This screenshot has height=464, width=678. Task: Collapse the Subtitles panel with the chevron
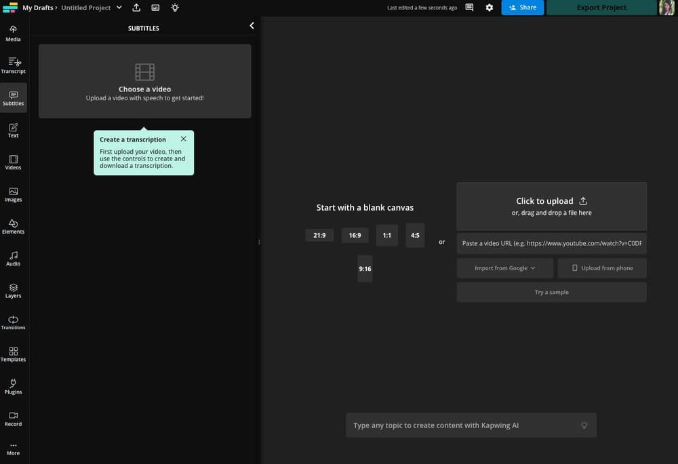coord(252,25)
